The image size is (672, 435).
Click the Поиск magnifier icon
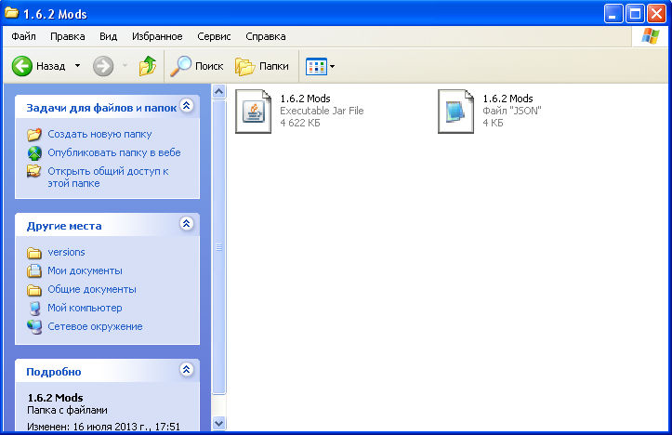point(180,66)
